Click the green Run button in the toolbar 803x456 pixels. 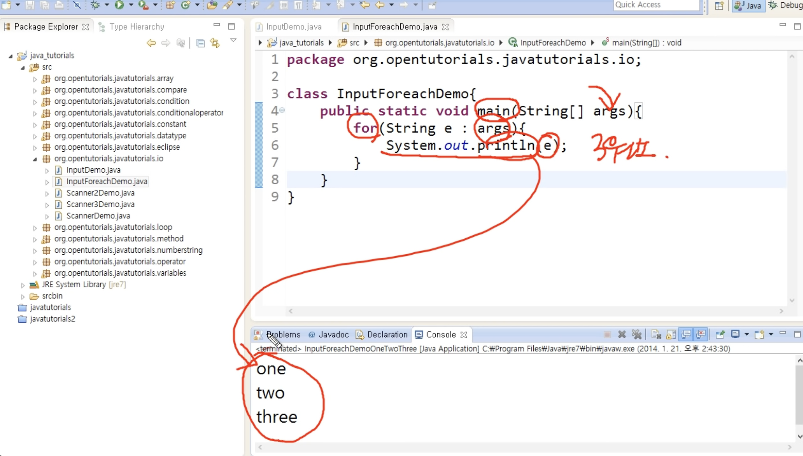(119, 5)
